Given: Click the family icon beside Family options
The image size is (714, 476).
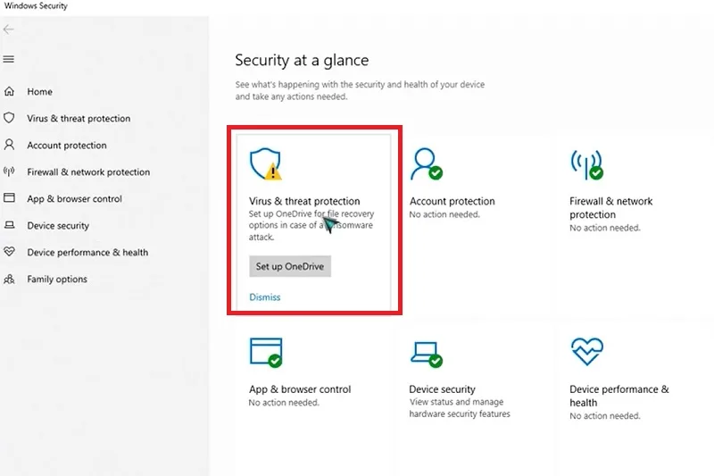Looking at the screenshot, I should (9, 279).
